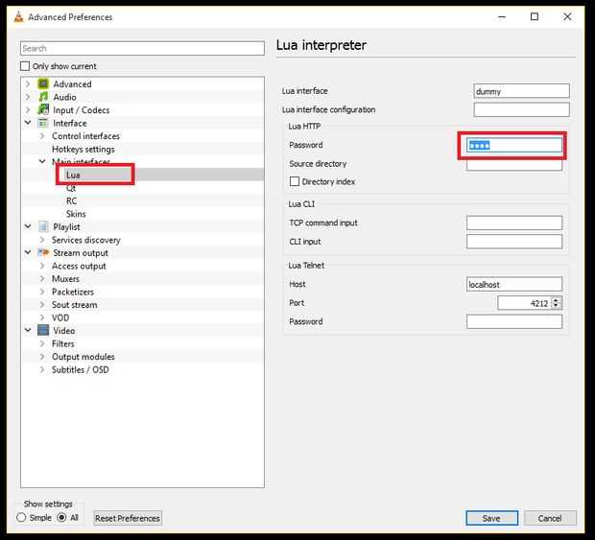Collapse the Video tree node
The image size is (595, 540).
coord(28,330)
